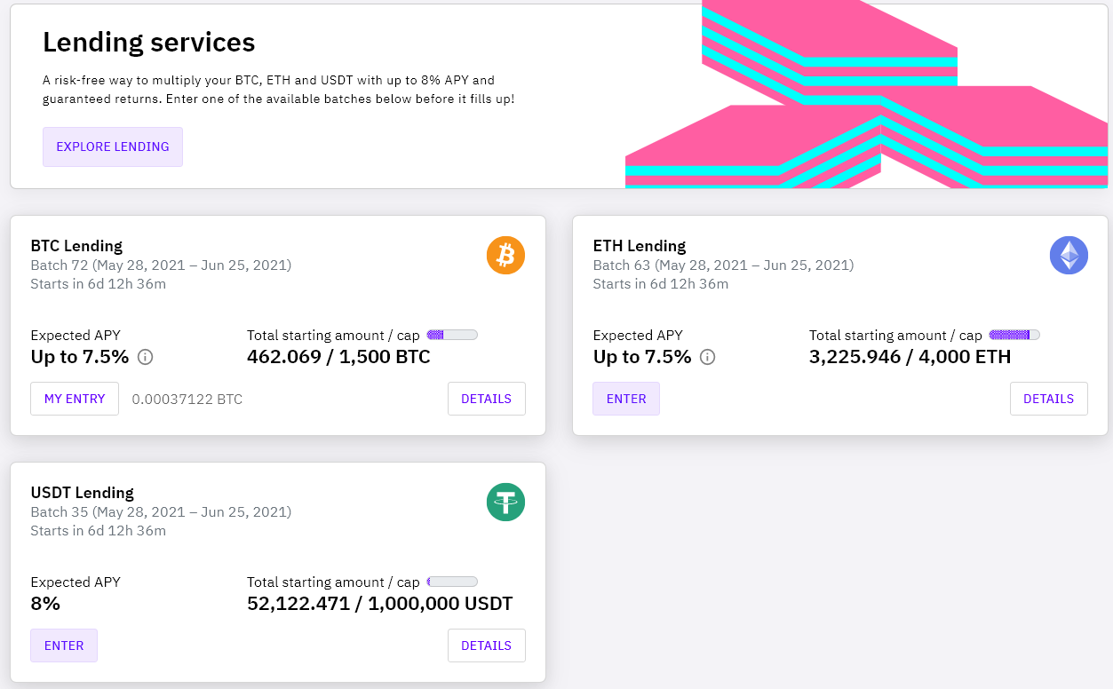Click the blue Ethereum logo icon
The width and height of the screenshot is (1113, 689).
[1069, 256]
